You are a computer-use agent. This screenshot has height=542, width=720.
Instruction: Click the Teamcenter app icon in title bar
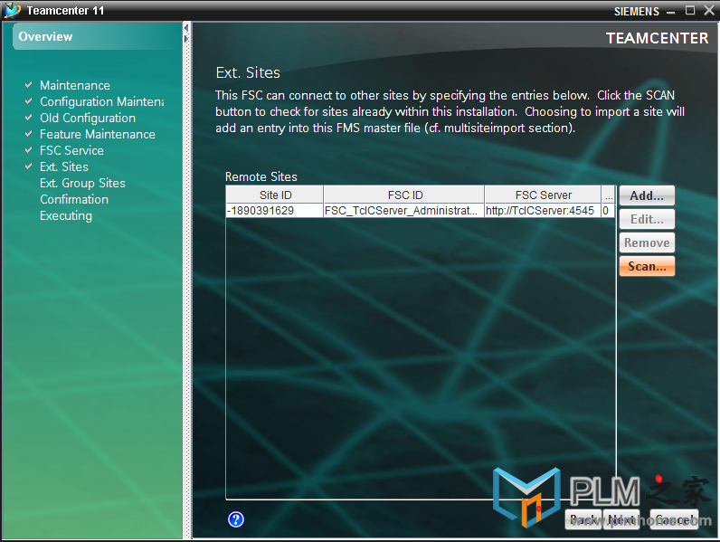12,11
